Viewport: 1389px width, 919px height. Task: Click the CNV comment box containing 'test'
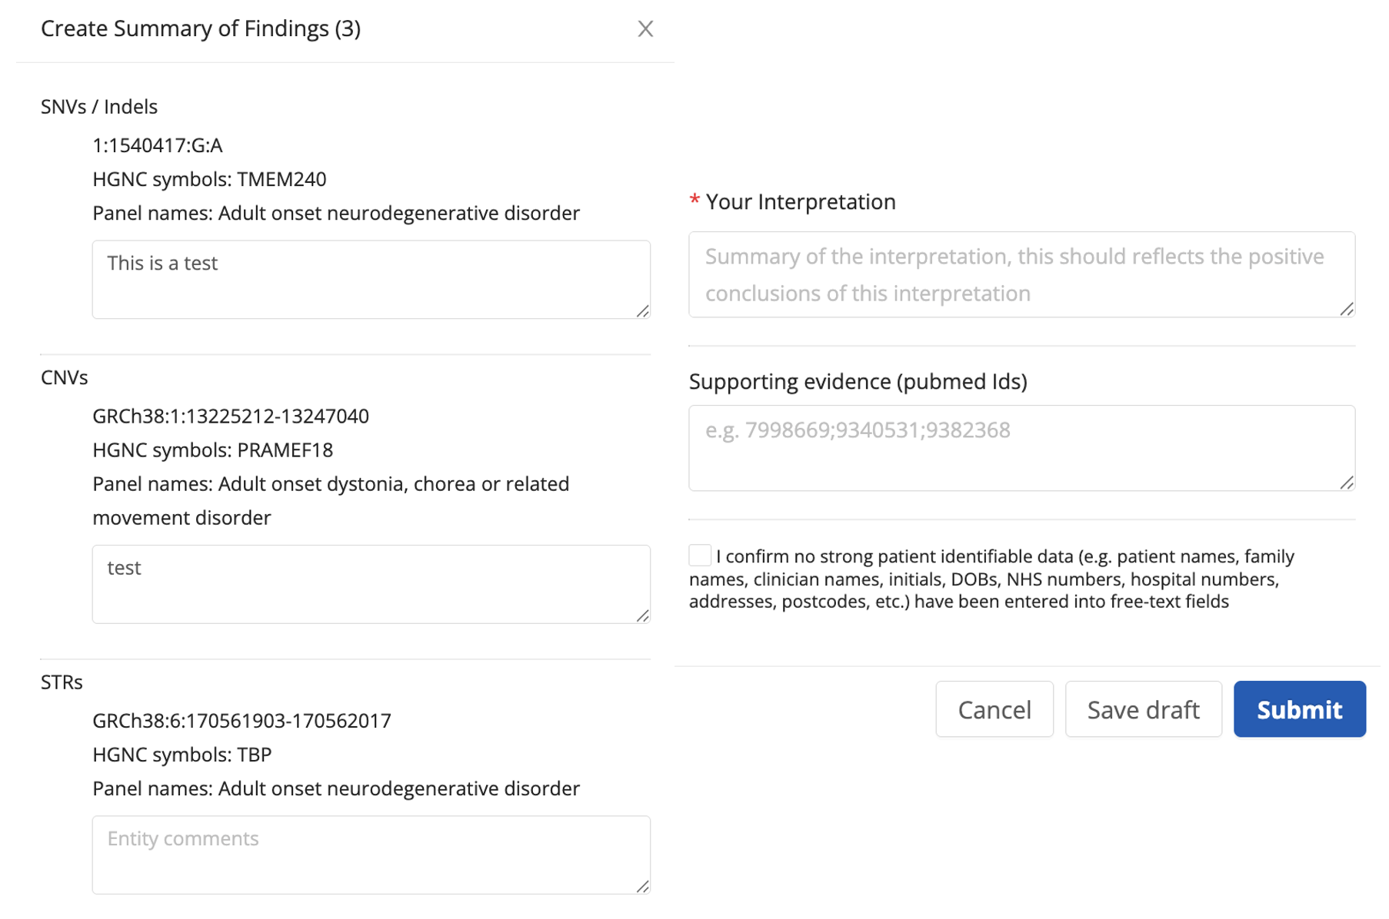pos(371,584)
